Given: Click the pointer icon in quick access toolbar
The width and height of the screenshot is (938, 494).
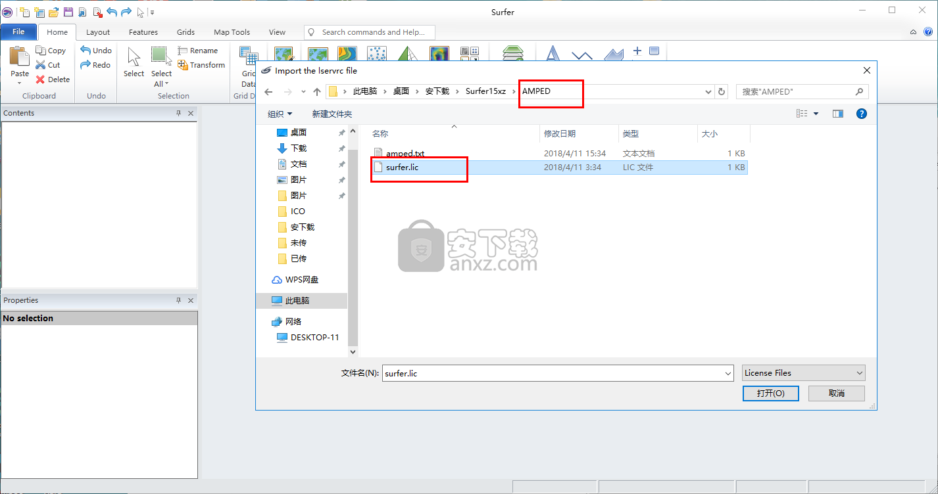Looking at the screenshot, I should 140,12.
